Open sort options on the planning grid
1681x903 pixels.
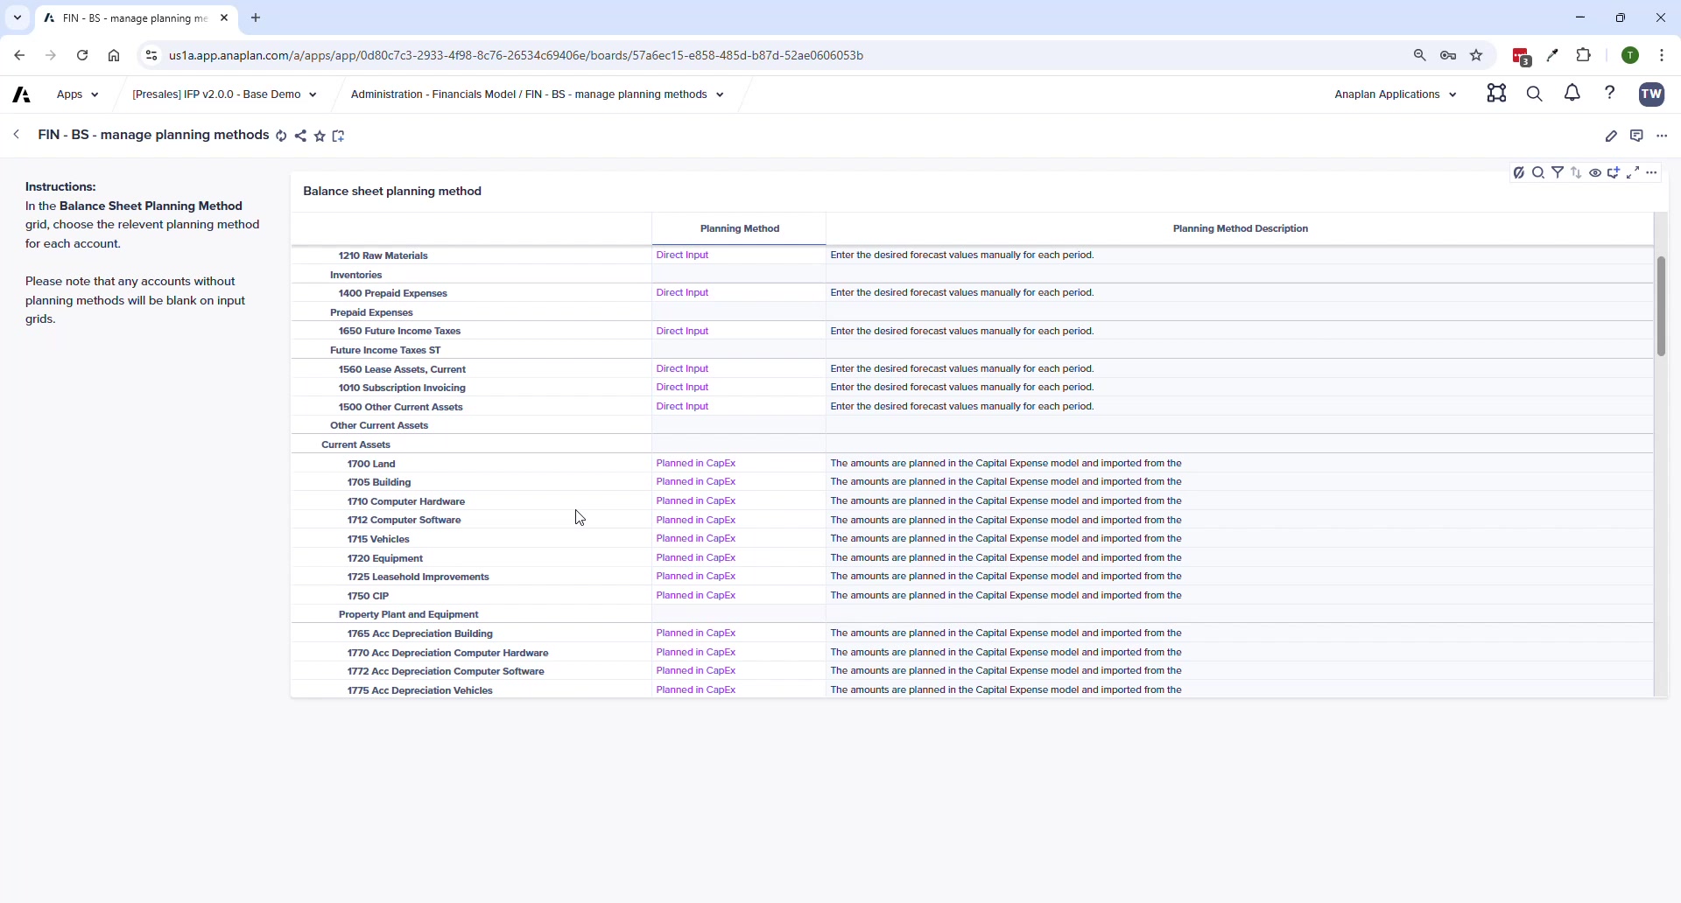coord(1577,172)
